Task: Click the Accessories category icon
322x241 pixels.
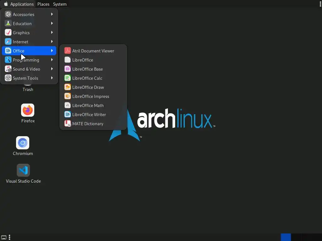Action: (x=8, y=14)
